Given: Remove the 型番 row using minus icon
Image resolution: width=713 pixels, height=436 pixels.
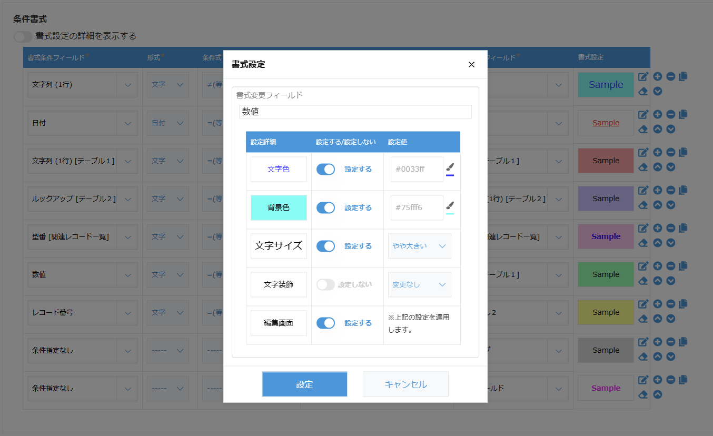Looking at the screenshot, I should [x=670, y=228].
